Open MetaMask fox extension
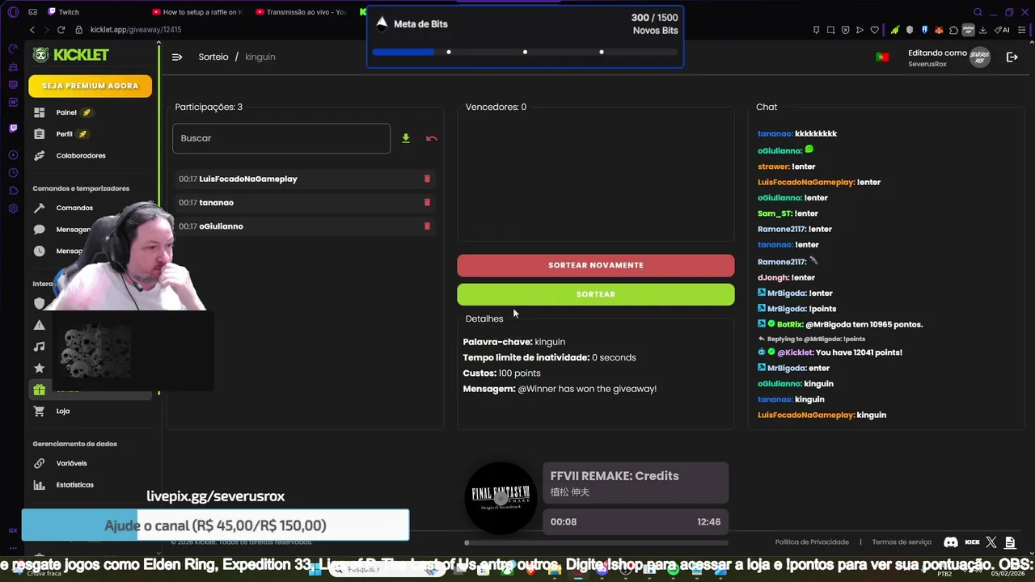 tap(939, 30)
